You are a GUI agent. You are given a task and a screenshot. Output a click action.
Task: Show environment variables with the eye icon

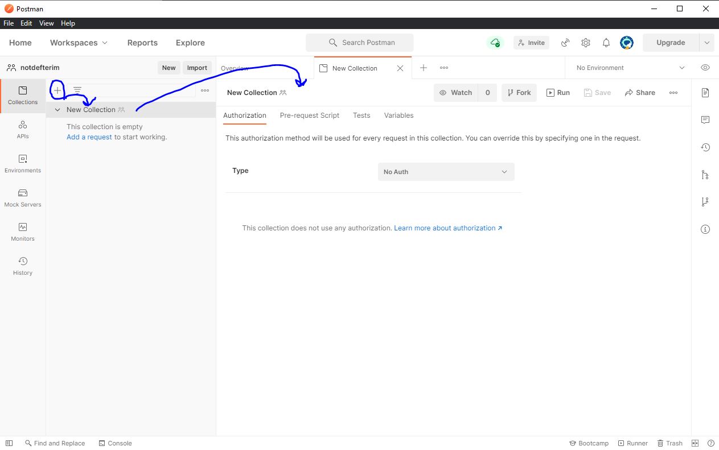(705, 67)
